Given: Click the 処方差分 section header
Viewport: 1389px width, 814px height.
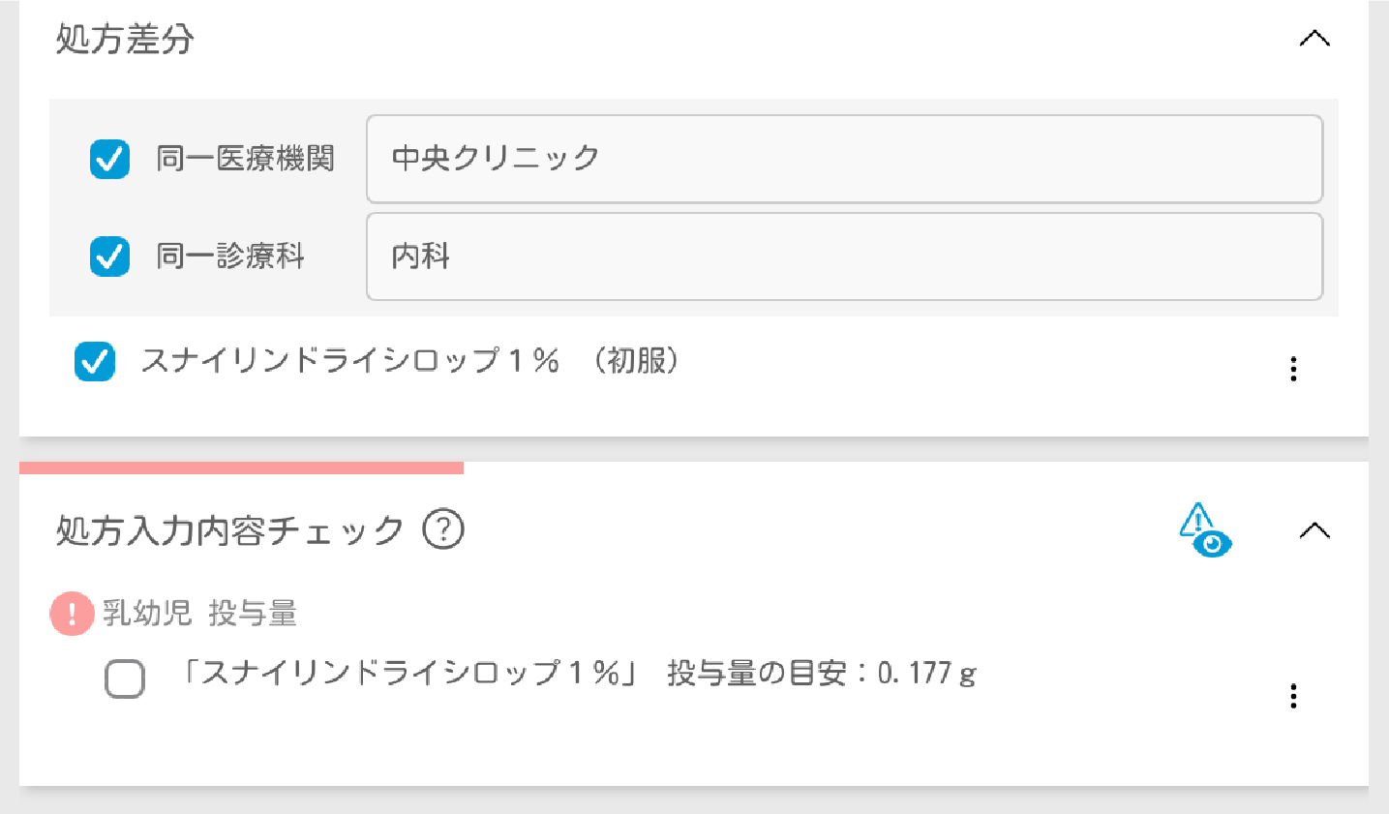Looking at the screenshot, I should [125, 40].
